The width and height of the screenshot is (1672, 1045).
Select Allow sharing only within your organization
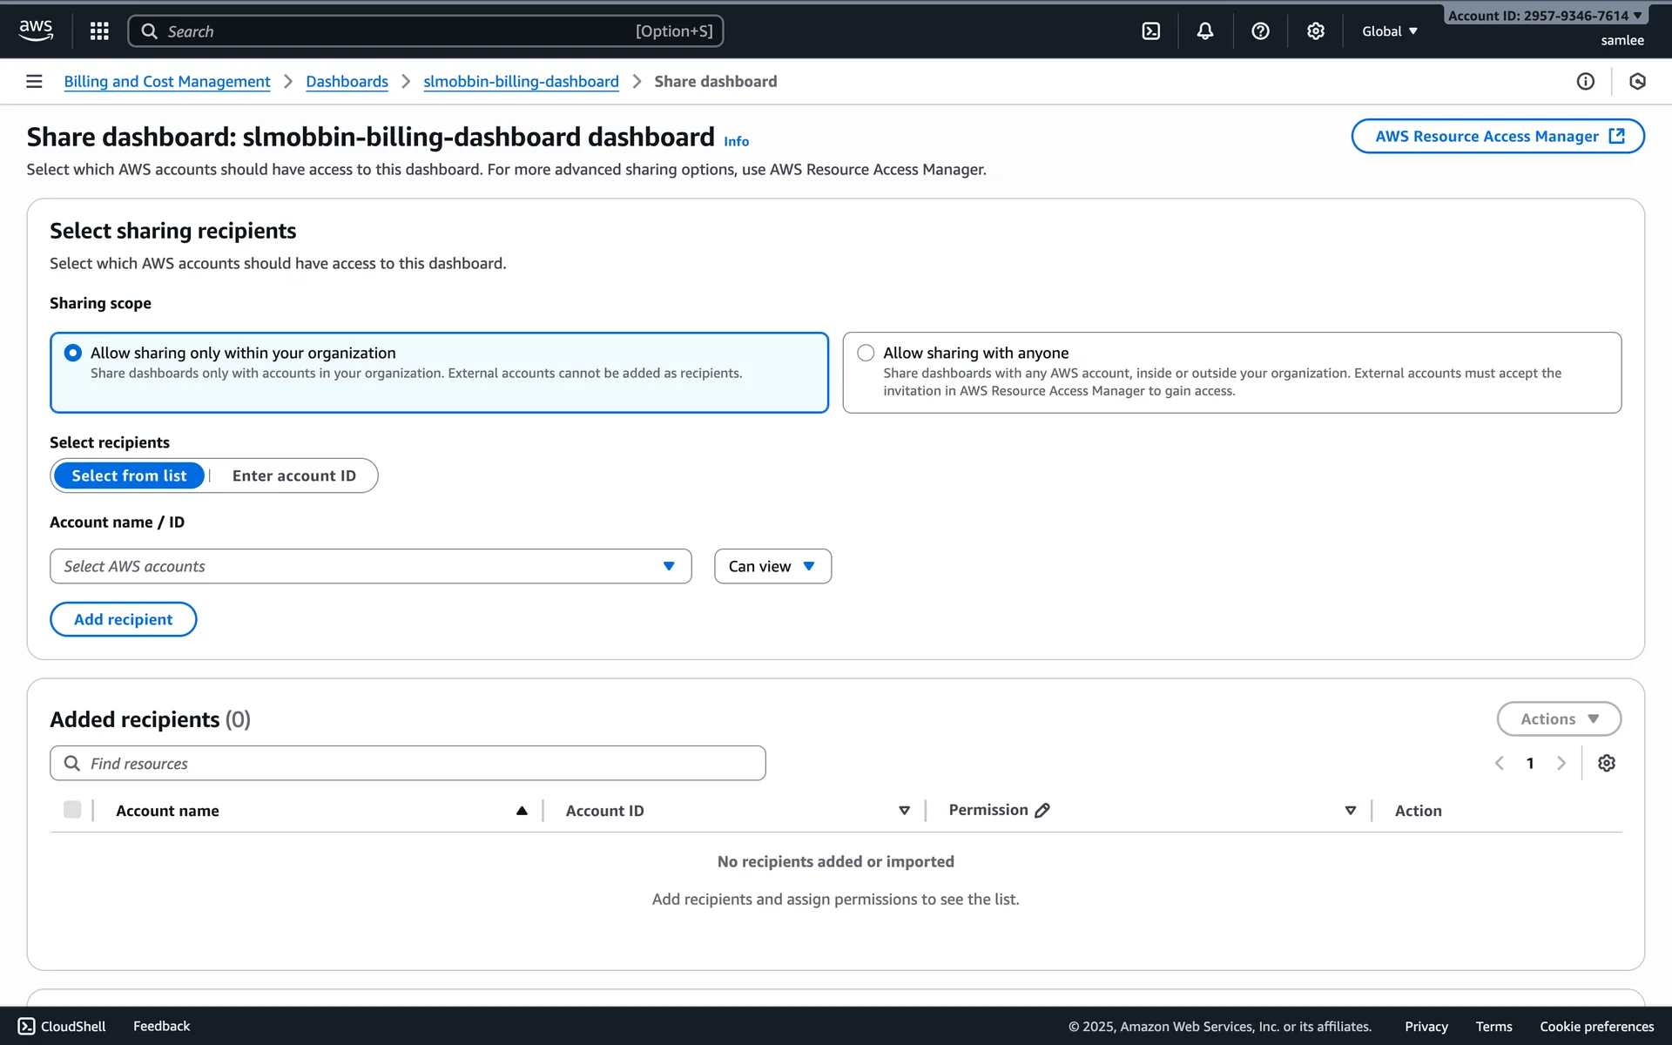tap(73, 353)
